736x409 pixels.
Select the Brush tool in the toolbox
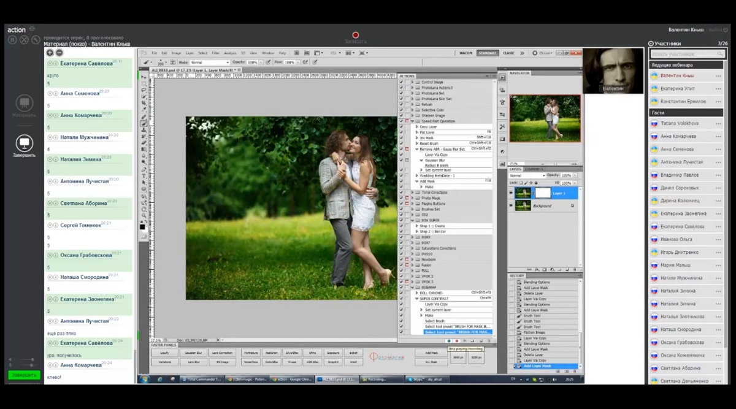click(x=144, y=123)
